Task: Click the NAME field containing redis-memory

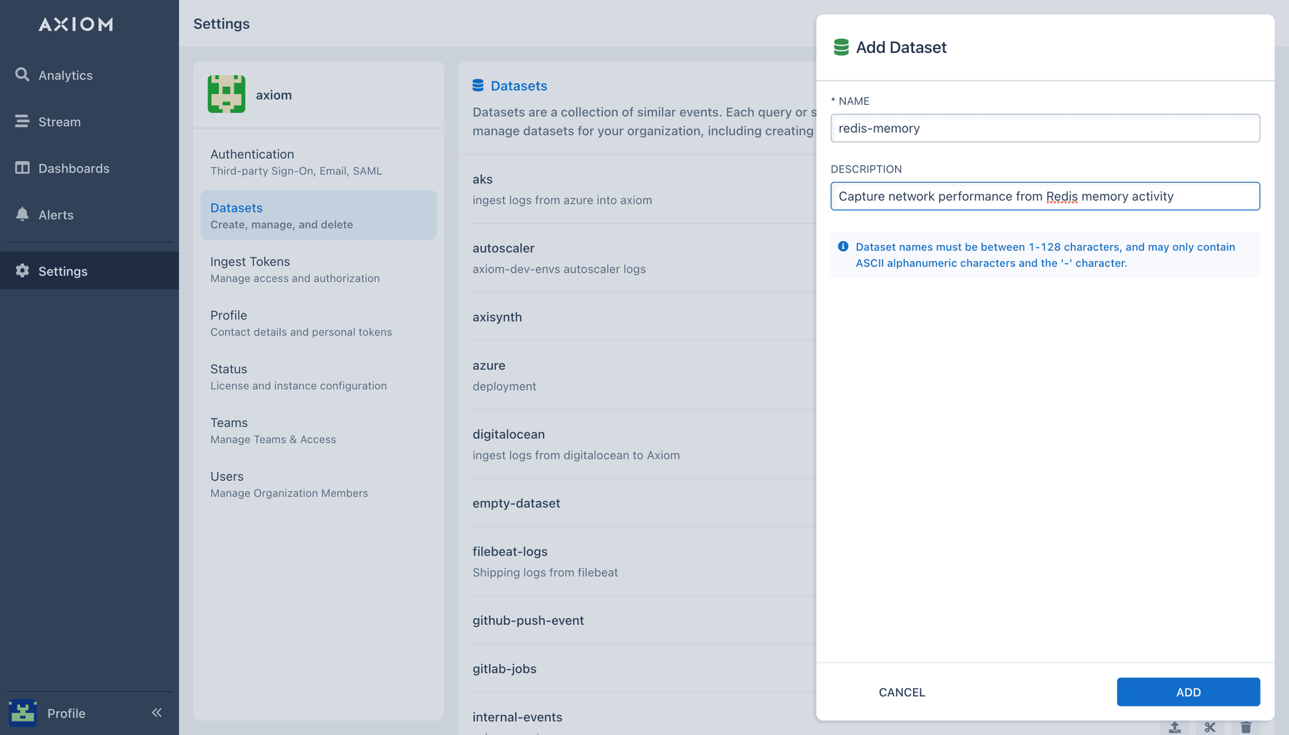Action: [x=1045, y=128]
